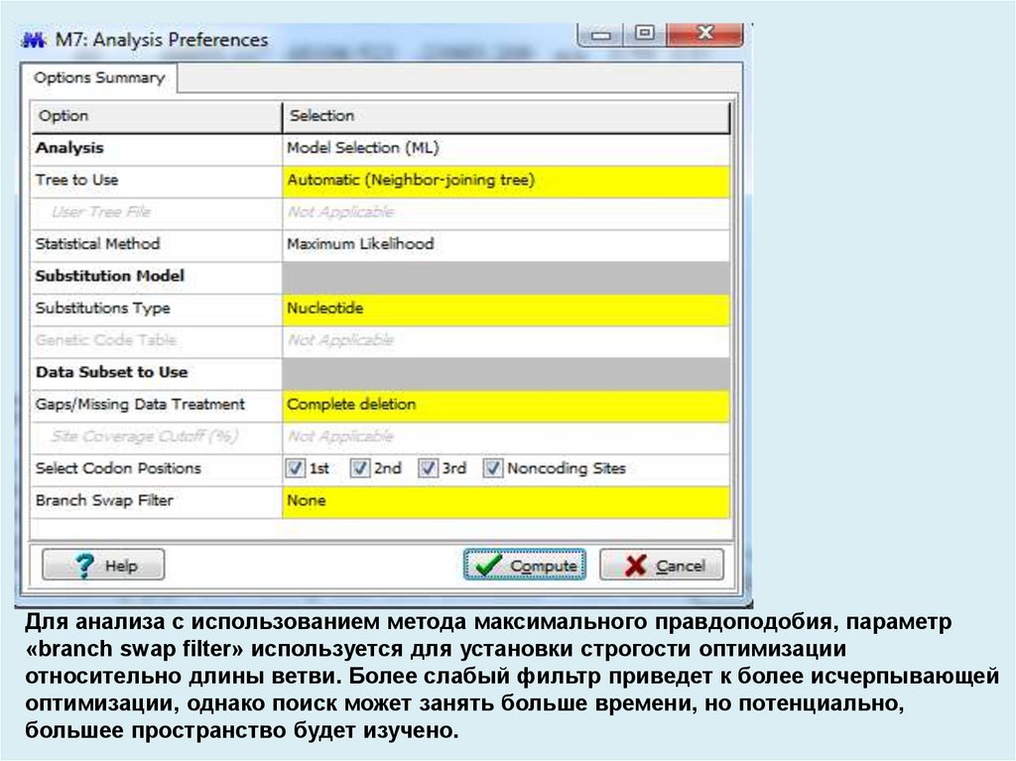
Task: Click the Branch Swap Filter label
Action: (104, 500)
